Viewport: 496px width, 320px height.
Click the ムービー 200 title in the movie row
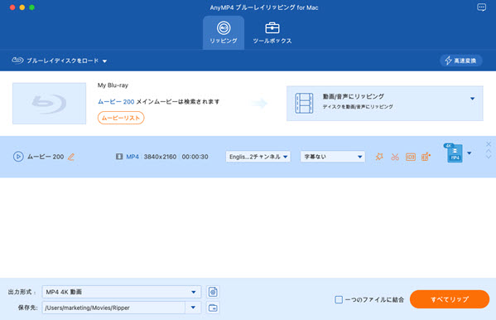(x=46, y=157)
